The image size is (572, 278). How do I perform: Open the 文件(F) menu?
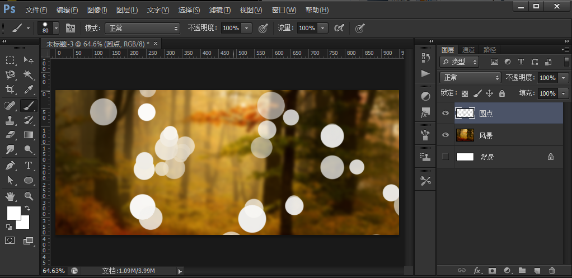pos(36,10)
